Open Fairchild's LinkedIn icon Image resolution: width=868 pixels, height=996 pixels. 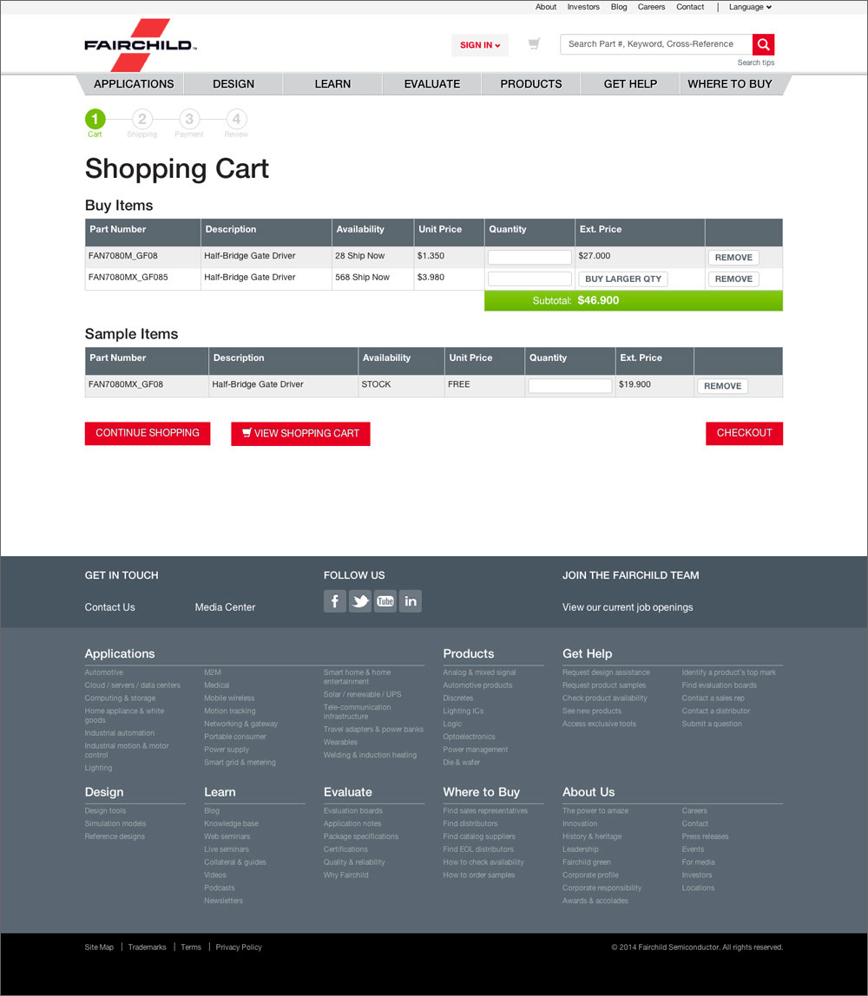(x=411, y=601)
